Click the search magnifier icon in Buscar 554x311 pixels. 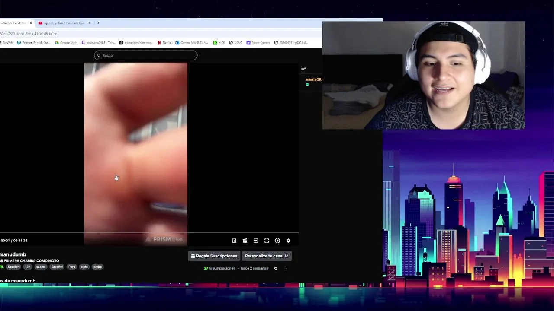(99, 55)
